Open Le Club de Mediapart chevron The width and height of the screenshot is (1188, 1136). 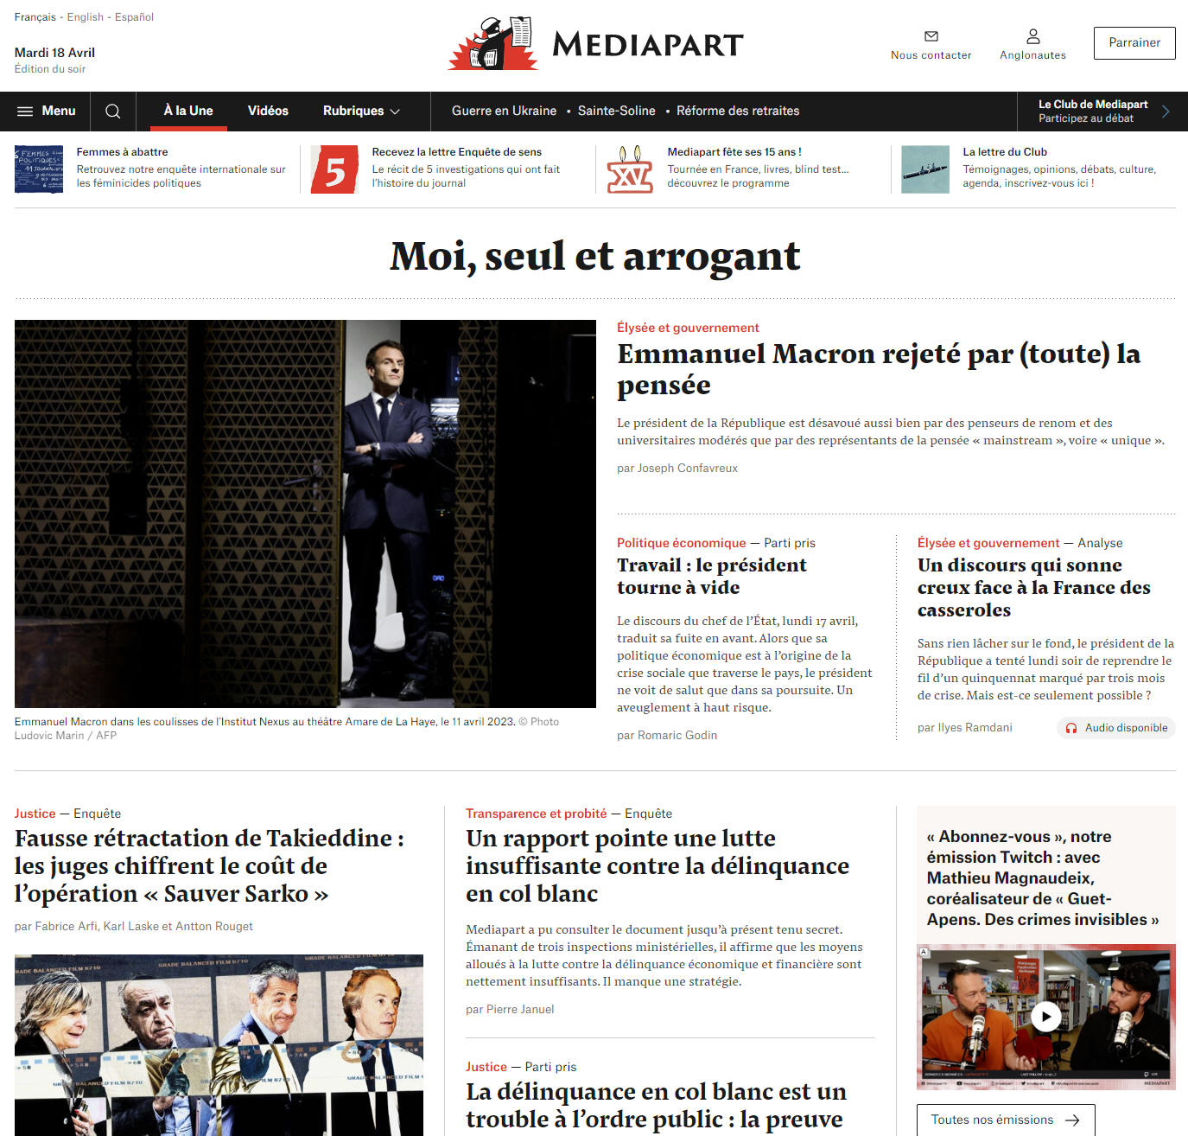[1166, 112]
